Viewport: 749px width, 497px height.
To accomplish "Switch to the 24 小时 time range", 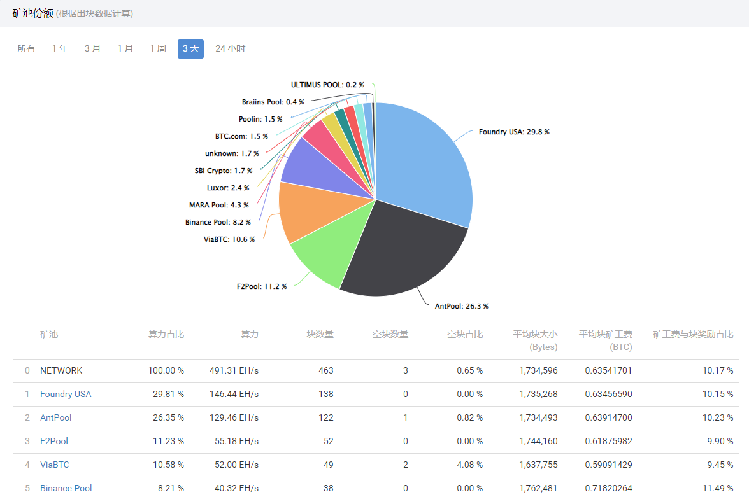I will (230, 48).
